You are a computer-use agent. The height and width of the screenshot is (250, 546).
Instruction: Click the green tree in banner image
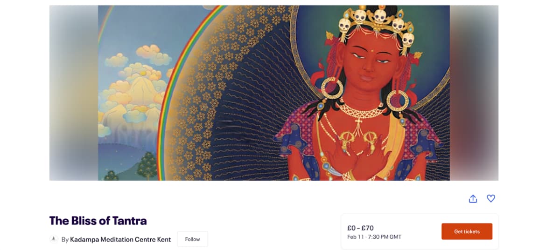[147, 166]
